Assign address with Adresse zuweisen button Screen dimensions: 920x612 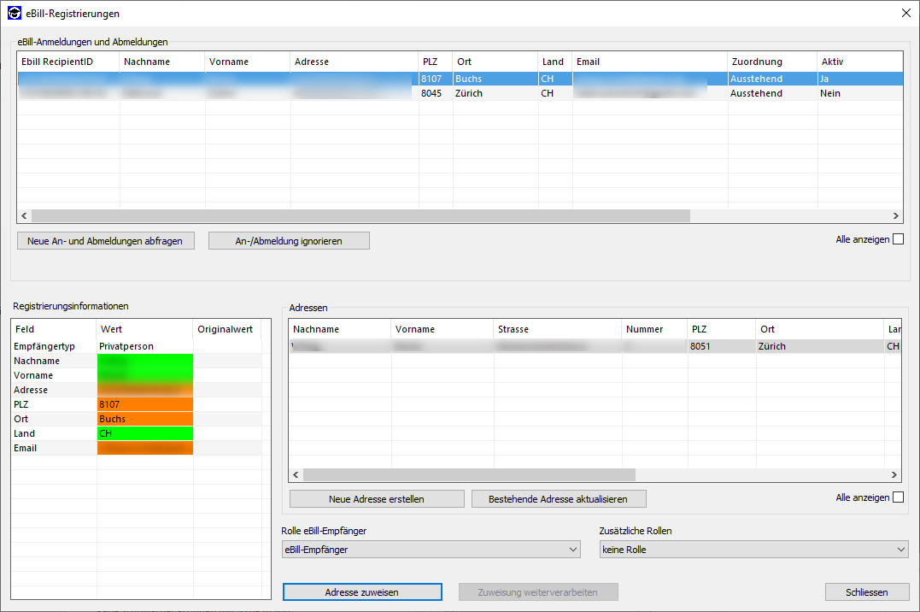tap(362, 592)
